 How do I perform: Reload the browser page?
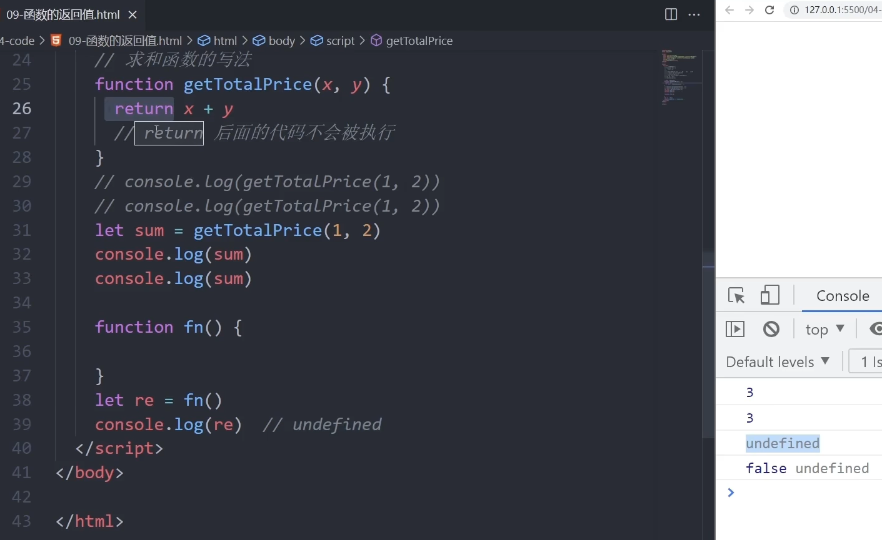(x=769, y=10)
